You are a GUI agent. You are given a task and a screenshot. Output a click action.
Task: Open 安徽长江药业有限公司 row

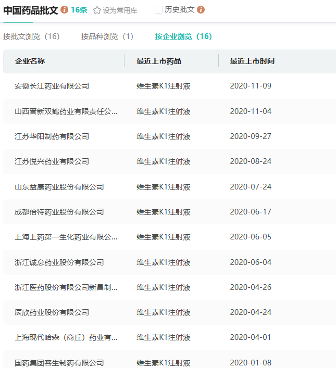(x=169, y=86)
